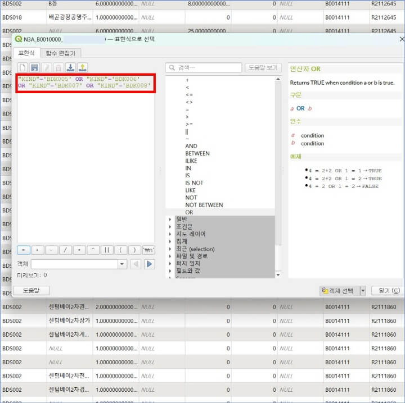This screenshot has width=405, height=403.
Task: Click the 센텀베이2차계... cell in the table
Action: pyautogui.click(x=69, y=335)
